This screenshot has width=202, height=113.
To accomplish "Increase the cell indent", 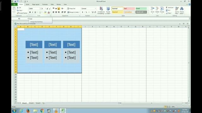I will point(65,12).
